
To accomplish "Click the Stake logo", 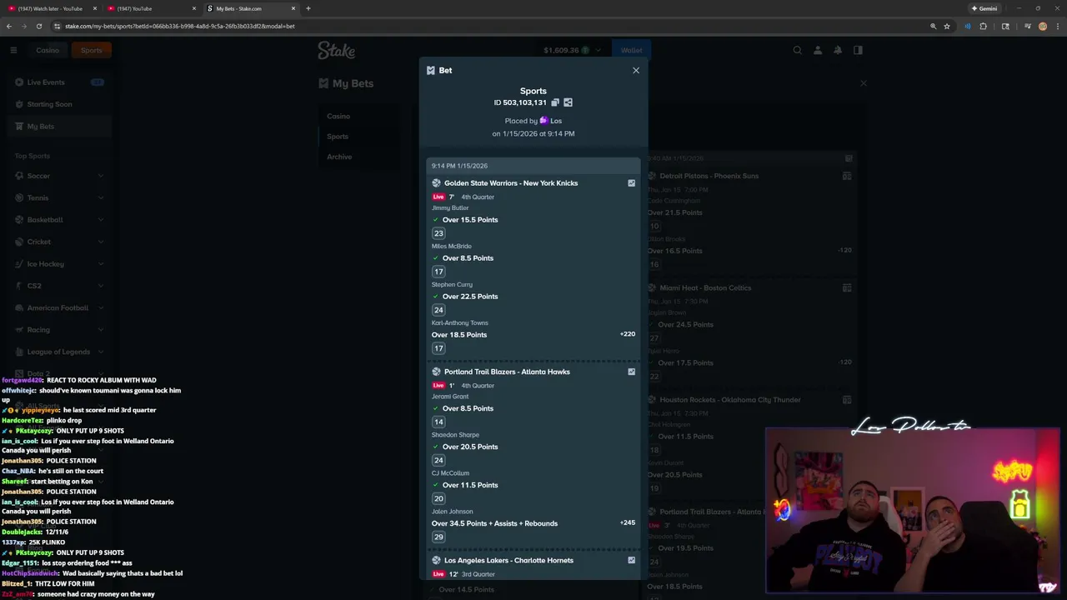I will tap(336, 50).
